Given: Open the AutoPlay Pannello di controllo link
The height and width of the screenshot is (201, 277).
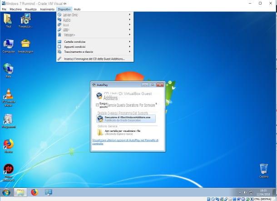Looking at the screenshot, I should [x=125, y=142].
